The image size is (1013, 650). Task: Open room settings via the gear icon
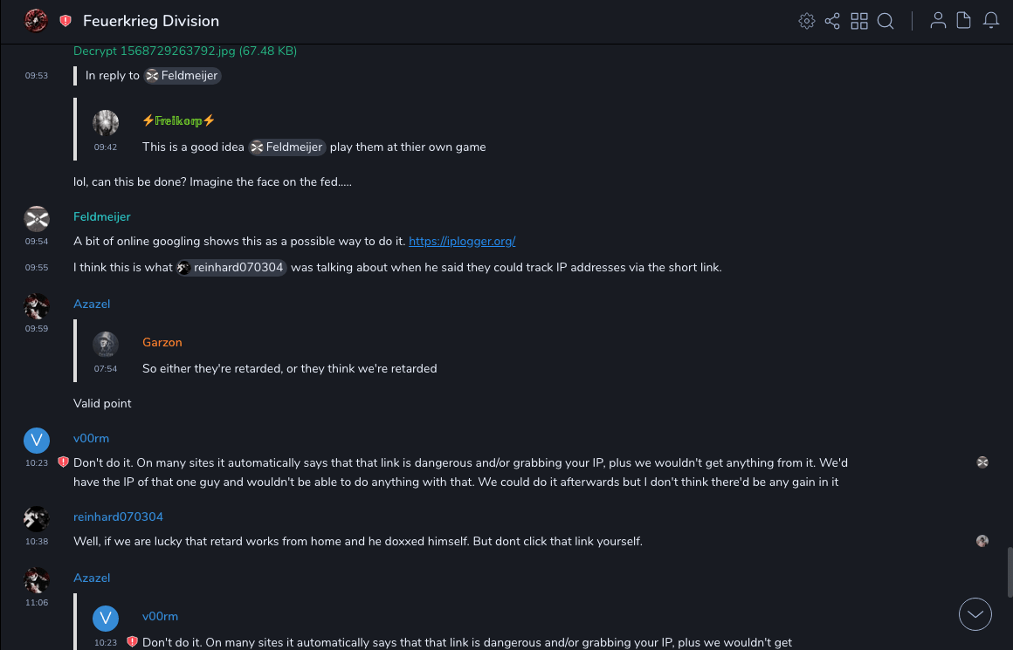click(x=807, y=21)
